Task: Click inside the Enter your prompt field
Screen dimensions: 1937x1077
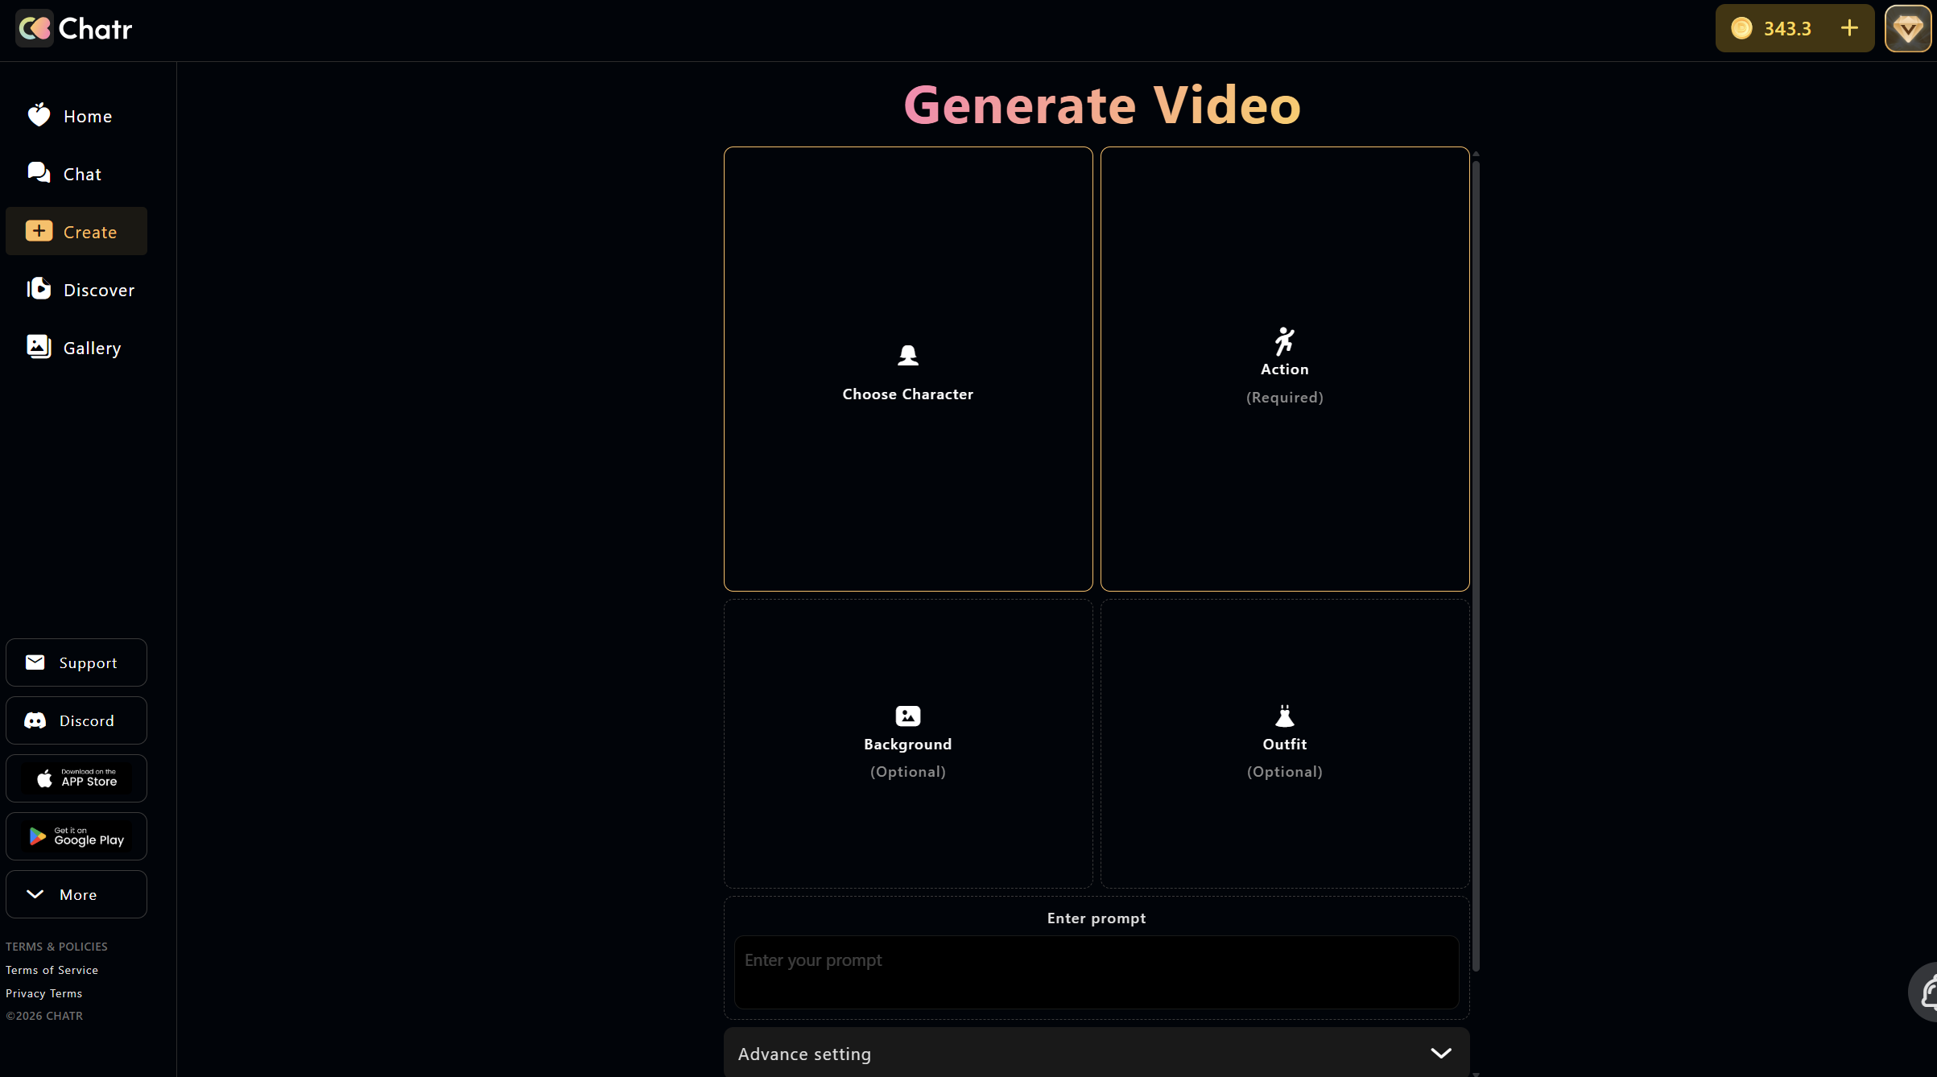Action: point(1095,972)
